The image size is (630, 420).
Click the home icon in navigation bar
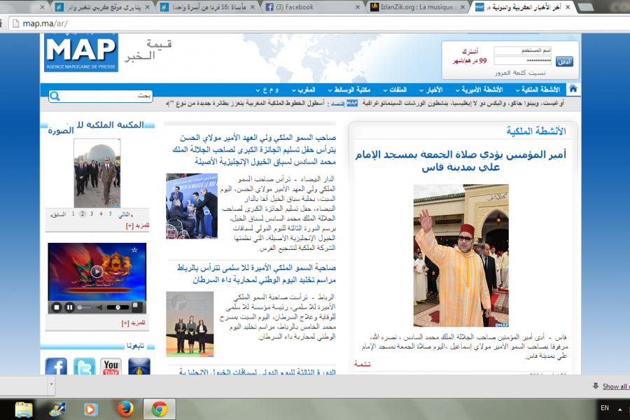click(573, 90)
